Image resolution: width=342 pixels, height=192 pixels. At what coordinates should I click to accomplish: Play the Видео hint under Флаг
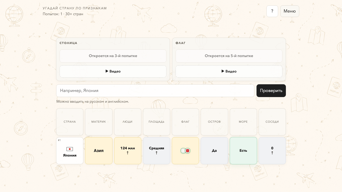point(229,71)
